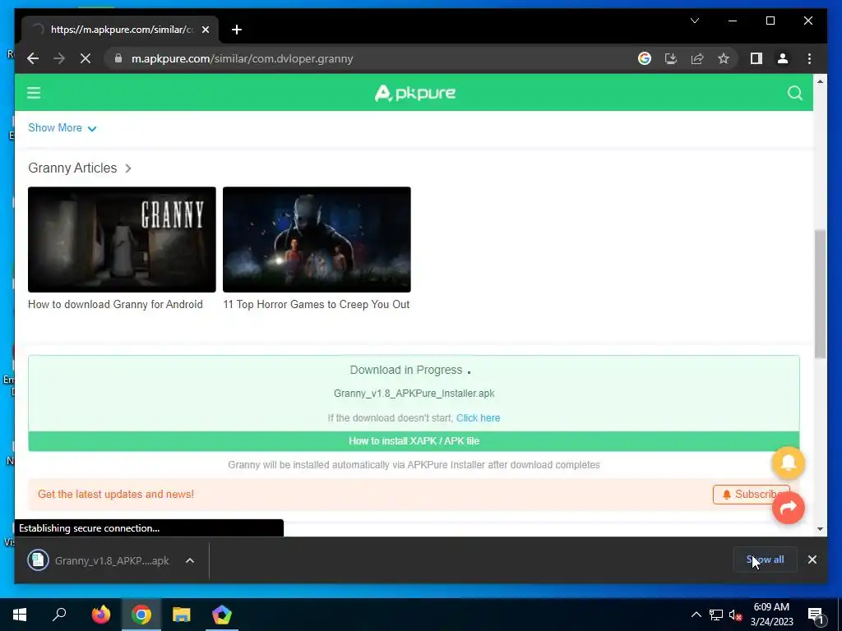Image resolution: width=842 pixels, height=631 pixels.
Task: Click the scrollbar down arrow
Action: 820,529
